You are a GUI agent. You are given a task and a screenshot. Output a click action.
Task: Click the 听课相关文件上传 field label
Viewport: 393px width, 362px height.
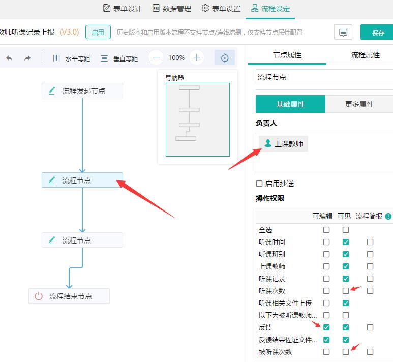point(285,303)
